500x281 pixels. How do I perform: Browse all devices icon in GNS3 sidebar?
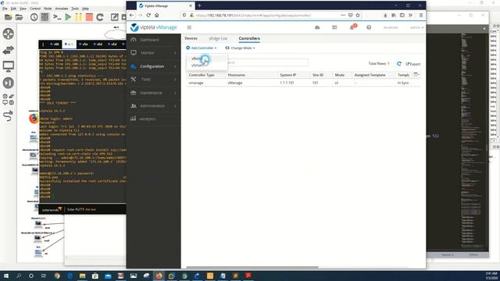click(9, 99)
